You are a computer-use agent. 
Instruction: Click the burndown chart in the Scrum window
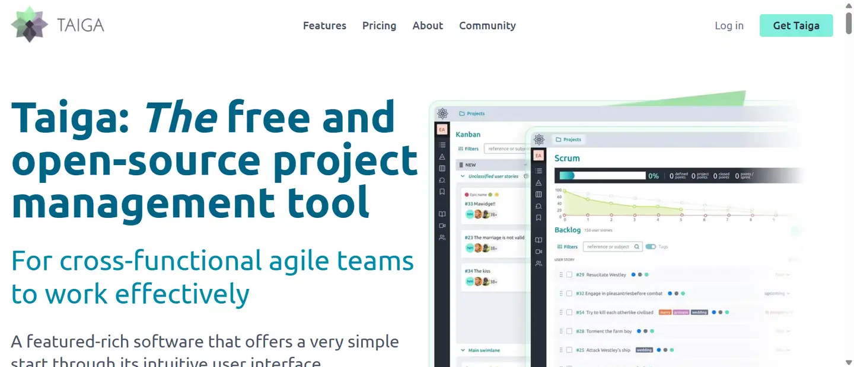(x=670, y=204)
